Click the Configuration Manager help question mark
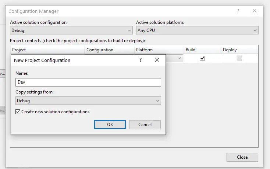 238,11
